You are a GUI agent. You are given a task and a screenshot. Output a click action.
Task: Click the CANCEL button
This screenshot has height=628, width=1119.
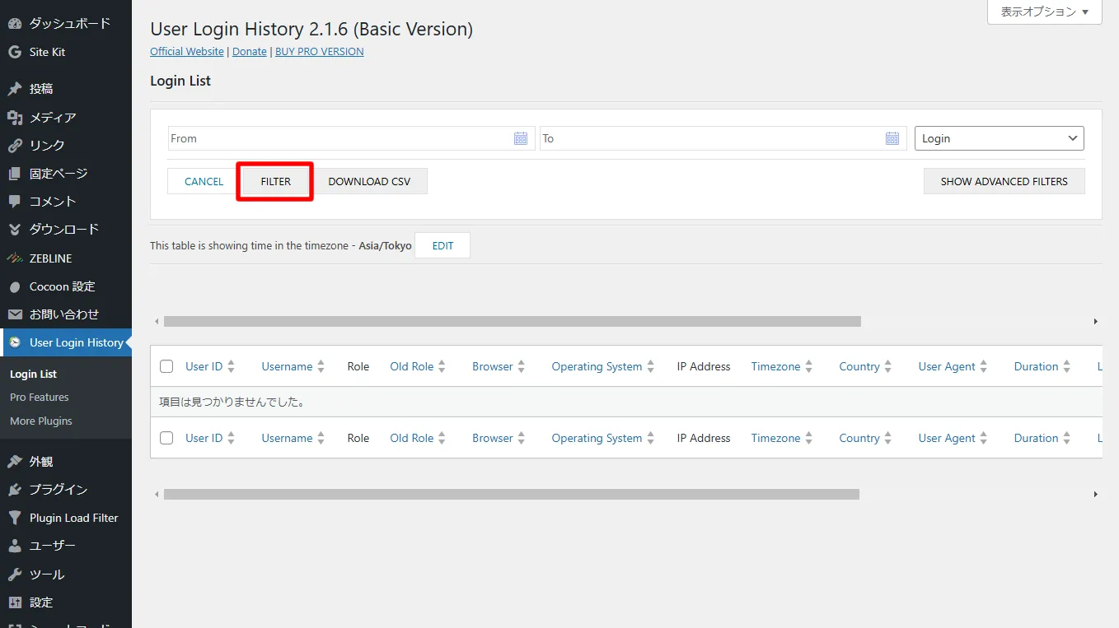tap(204, 181)
